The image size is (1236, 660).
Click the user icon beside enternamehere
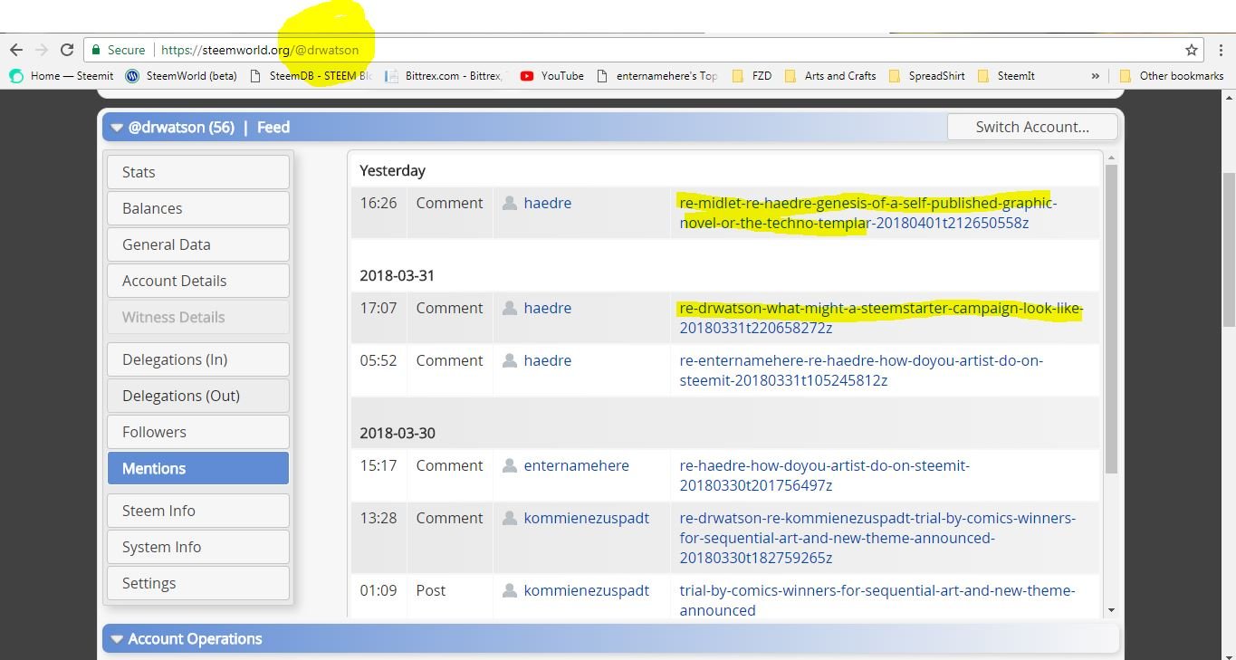pyautogui.click(x=510, y=465)
